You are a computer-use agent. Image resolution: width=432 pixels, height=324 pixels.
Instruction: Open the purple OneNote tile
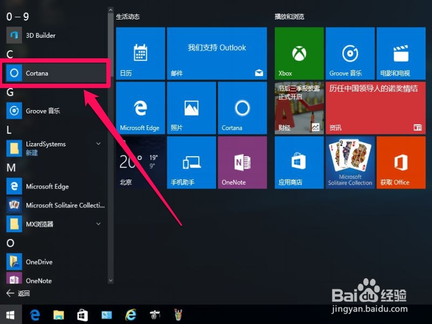pos(242,163)
